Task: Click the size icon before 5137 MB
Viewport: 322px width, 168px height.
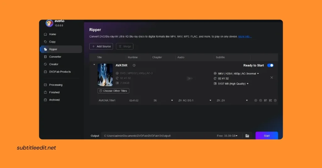Action: 215,83
